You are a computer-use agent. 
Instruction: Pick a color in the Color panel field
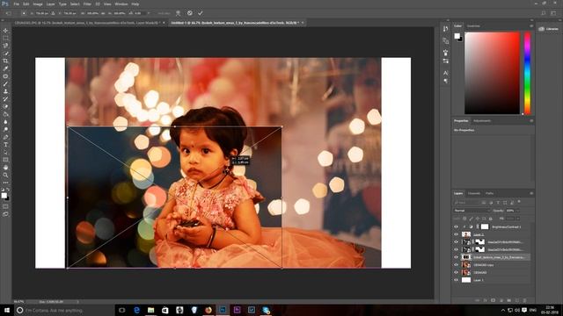[492, 73]
